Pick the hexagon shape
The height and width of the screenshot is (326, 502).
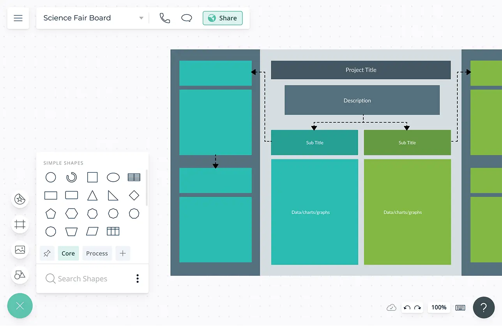(x=71, y=213)
